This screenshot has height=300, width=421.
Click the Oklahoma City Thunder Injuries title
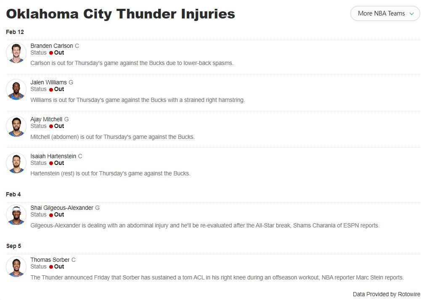120,13
